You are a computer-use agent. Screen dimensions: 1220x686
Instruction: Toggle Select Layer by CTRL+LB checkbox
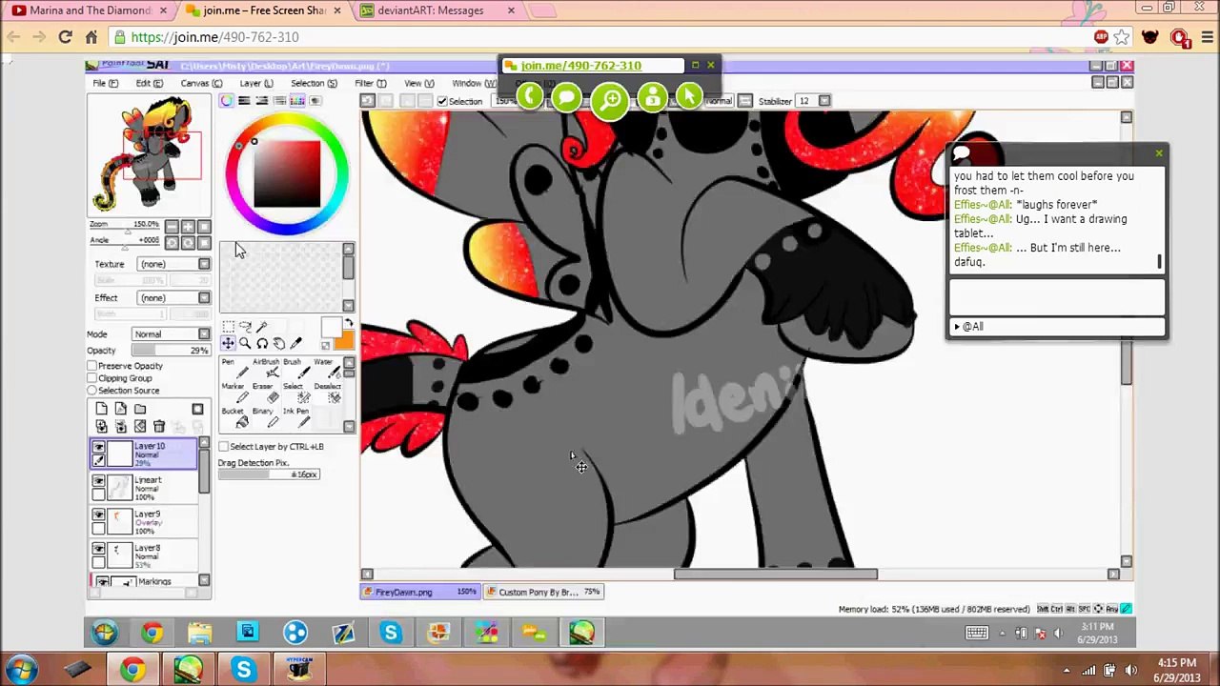tap(223, 447)
